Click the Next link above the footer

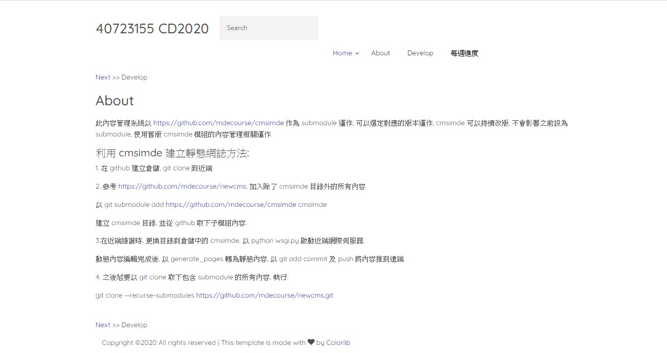(x=103, y=325)
